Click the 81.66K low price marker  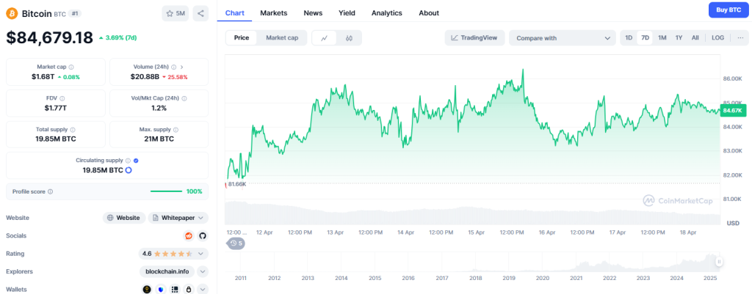(237, 184)
